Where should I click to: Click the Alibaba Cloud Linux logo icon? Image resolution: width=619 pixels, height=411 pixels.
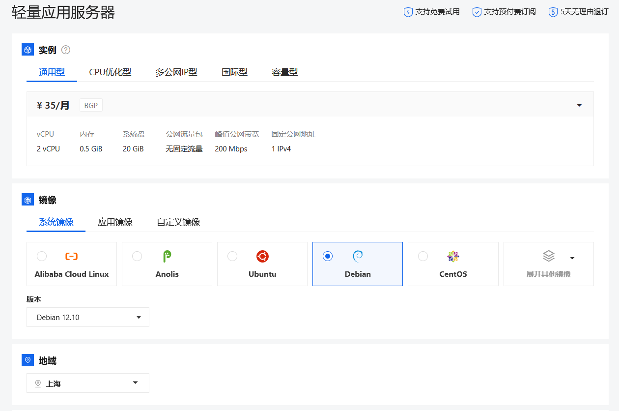[x=72, y=256]
